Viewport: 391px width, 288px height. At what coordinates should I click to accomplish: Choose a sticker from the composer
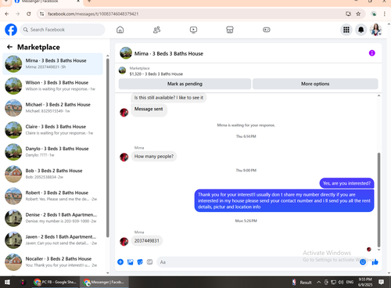pyautogui.click(x=140, y=262)
